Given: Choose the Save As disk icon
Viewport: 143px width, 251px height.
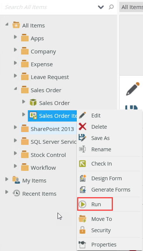Looking at the screenshot, I should [82, 138].
